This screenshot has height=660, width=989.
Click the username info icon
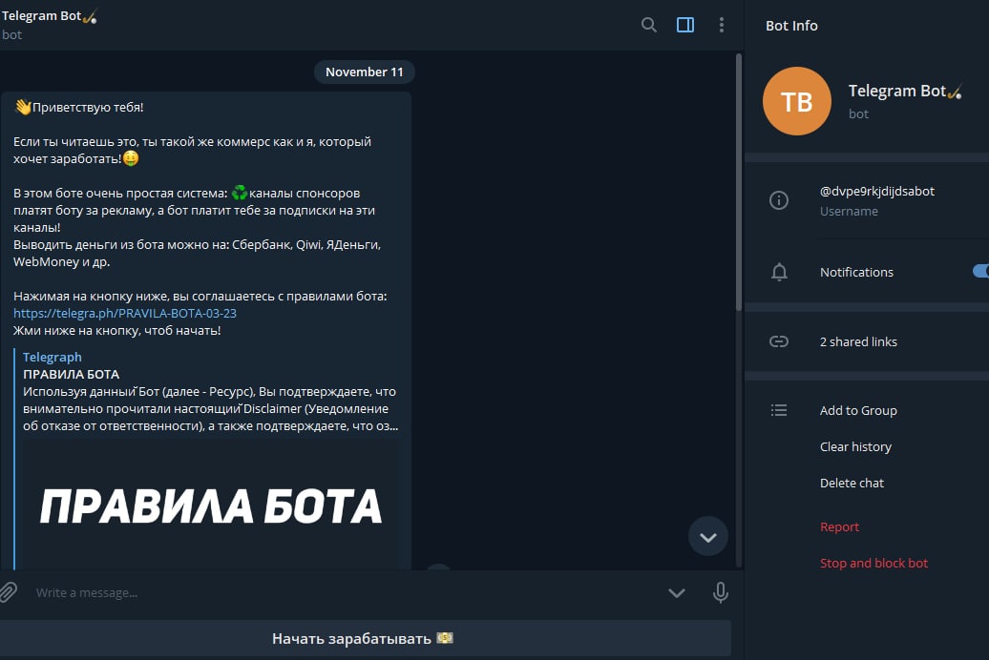pyautogui.click(x=779, y=200)
